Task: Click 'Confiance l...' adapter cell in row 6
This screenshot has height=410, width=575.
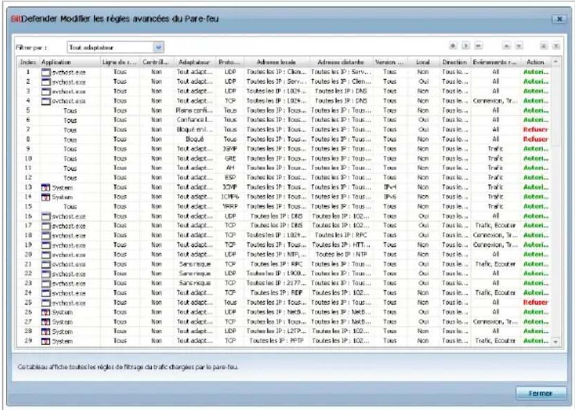Action: pos(194,120)
